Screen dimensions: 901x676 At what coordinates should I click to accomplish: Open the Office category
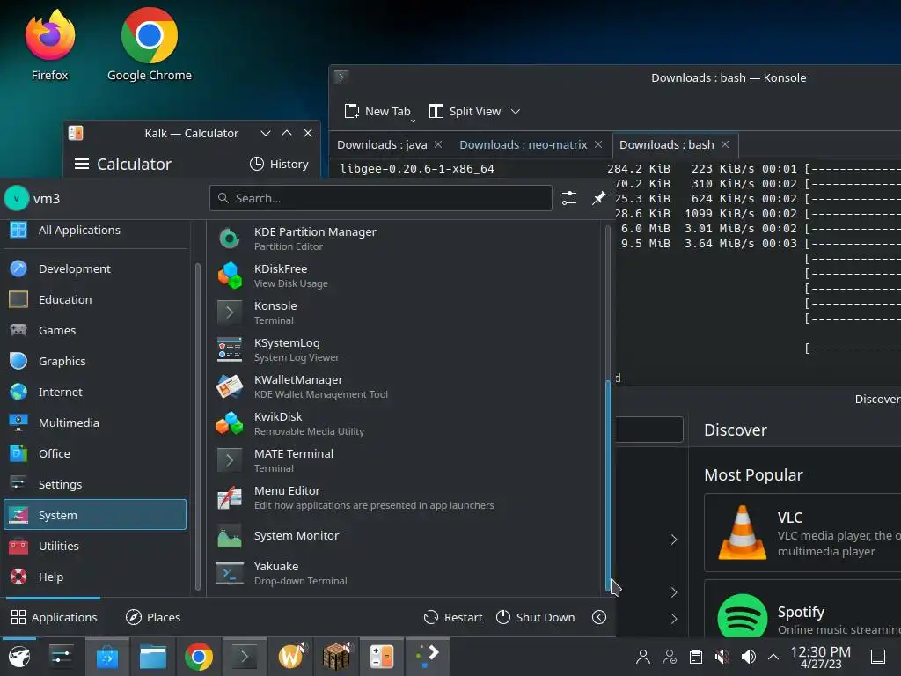coord(95,453)
